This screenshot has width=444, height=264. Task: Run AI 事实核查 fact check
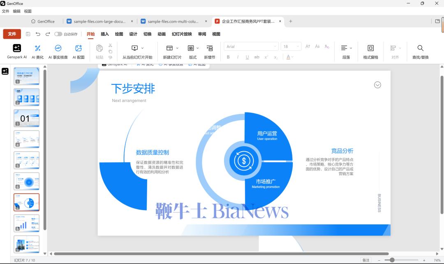coord(58,51)
